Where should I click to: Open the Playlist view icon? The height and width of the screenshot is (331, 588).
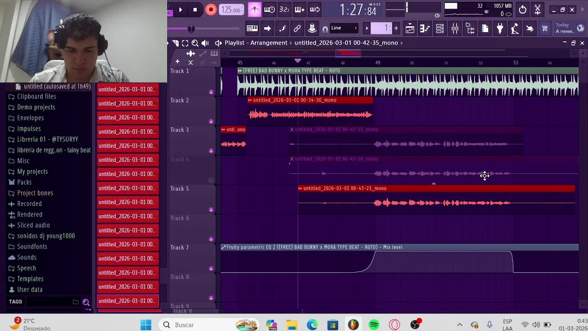(x=410, y=29)
